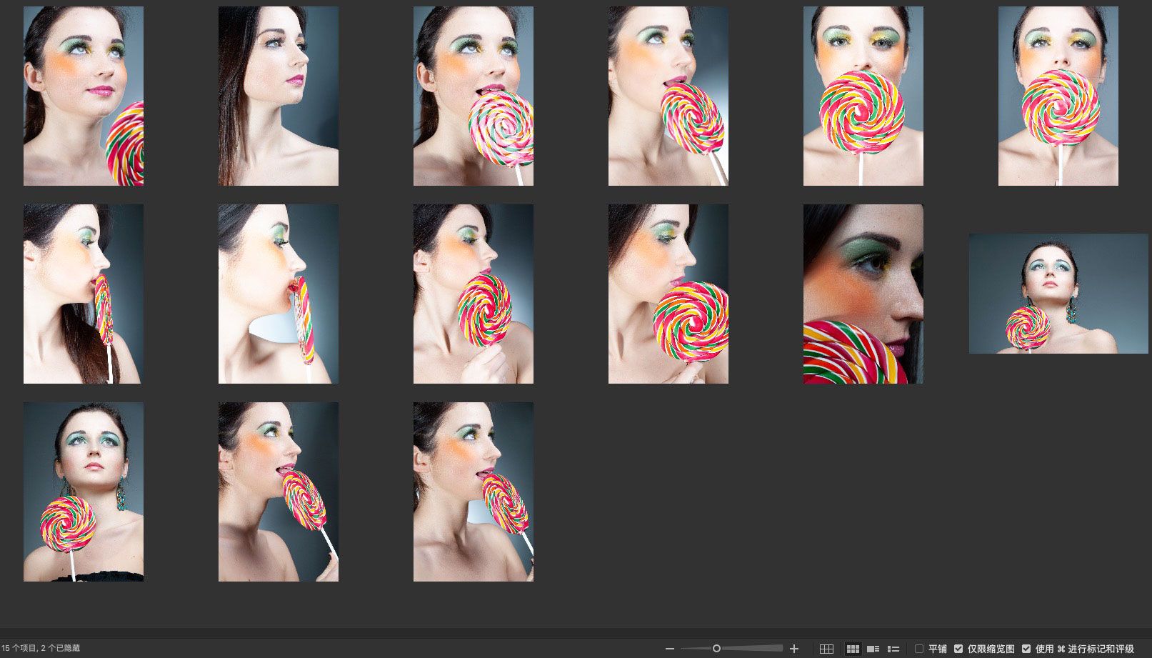Image resolution: width=1152 pixels, height=658 pixels.
Task: Select the woman in black top thumbnail
Action: pos(84,492)
